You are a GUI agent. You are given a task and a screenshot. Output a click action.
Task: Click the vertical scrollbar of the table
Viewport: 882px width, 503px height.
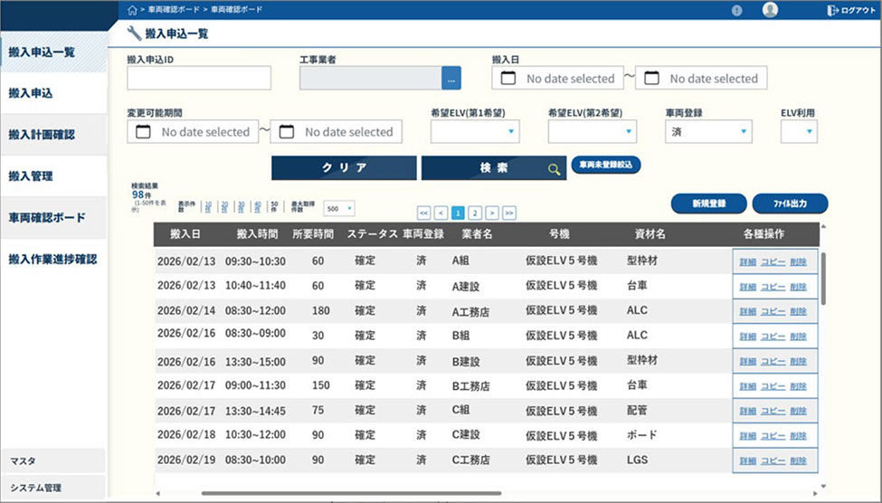click(823, 279)
